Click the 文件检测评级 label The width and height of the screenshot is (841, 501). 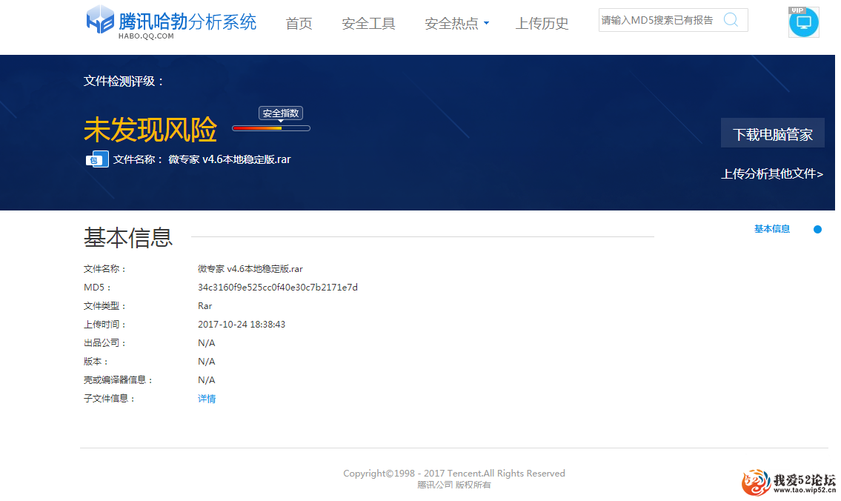coord(123,81)
